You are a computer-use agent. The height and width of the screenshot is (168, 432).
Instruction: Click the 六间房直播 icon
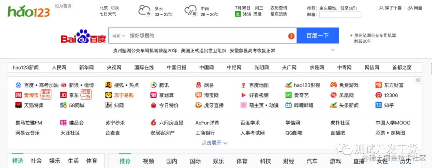[154, 123]
